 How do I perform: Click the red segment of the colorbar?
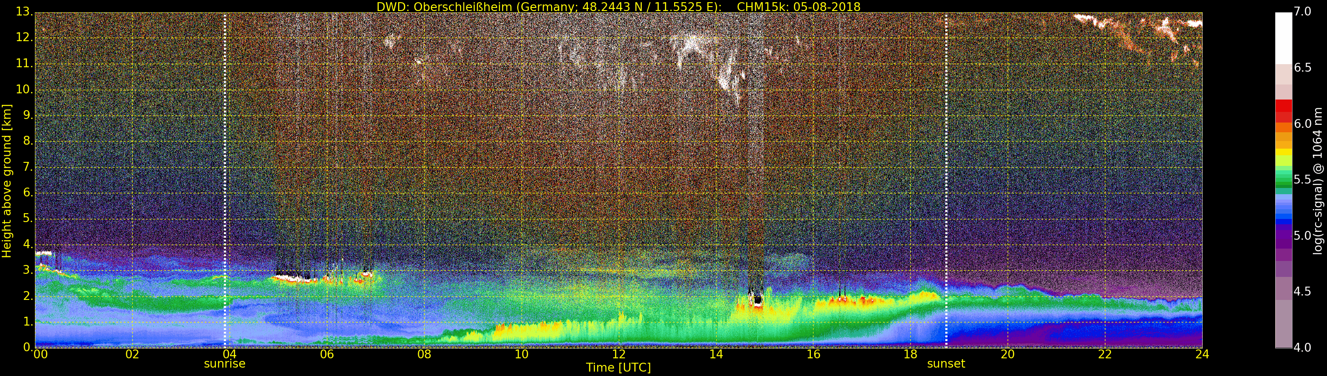(1283, 111)
